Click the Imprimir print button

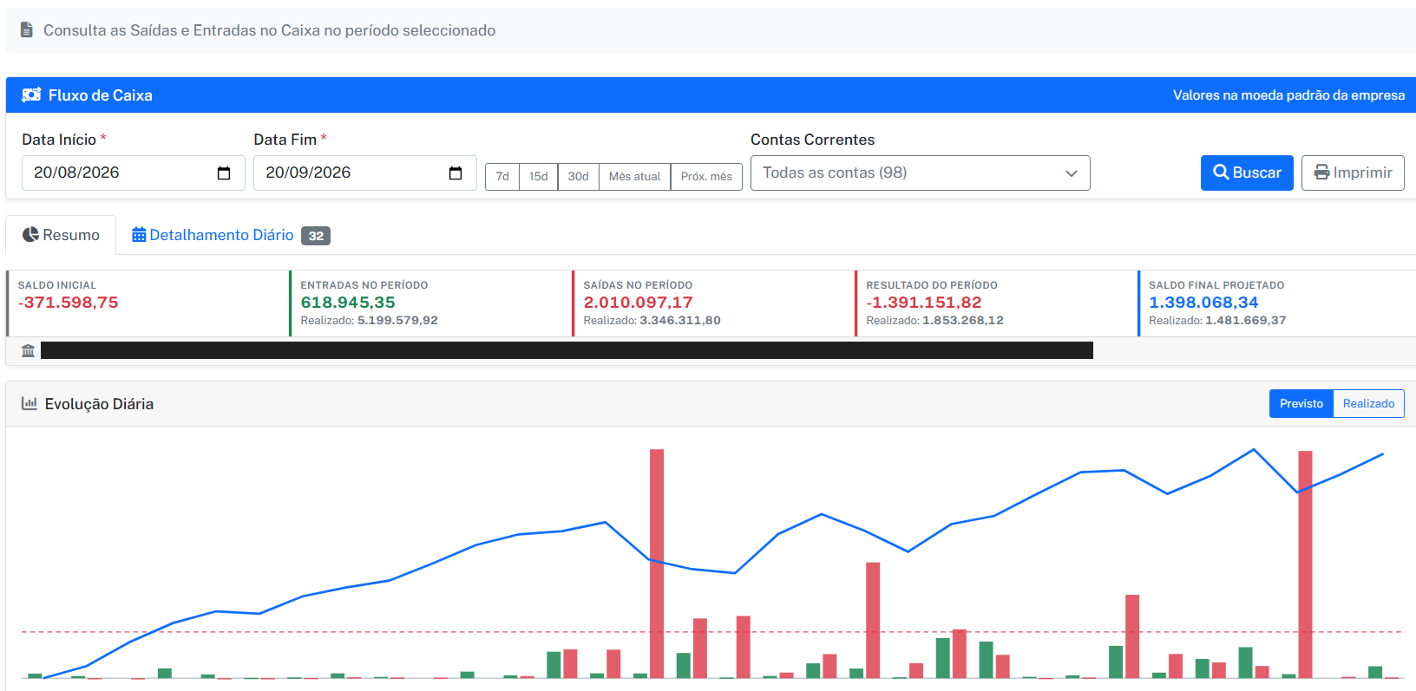(x=1353, y=173)
